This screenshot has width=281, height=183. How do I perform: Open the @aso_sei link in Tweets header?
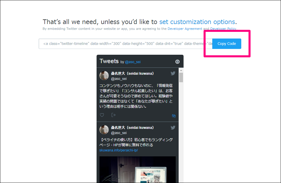pos(133,62)
